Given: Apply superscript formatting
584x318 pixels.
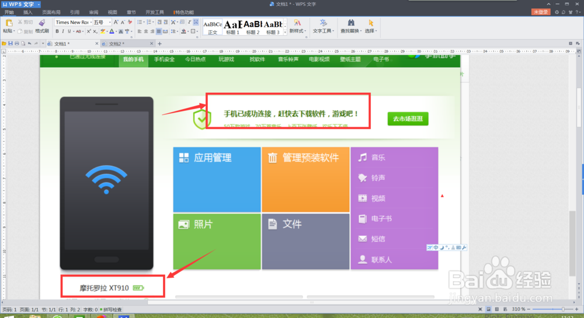Looking at the screenshot, I should (x=89, y=32).
